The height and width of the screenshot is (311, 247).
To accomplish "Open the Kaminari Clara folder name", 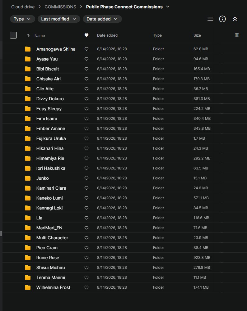I will coord(51,188).
